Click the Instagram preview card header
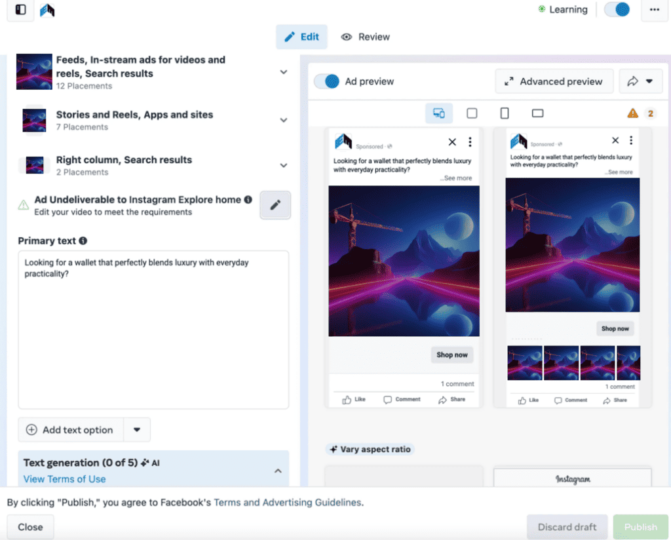The width and height of the screenshot is (671, 540). pos(573,478)
